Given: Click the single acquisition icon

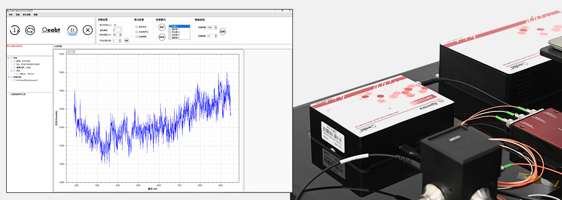Looking at the screenshot, I should click(x=15, y=30).
